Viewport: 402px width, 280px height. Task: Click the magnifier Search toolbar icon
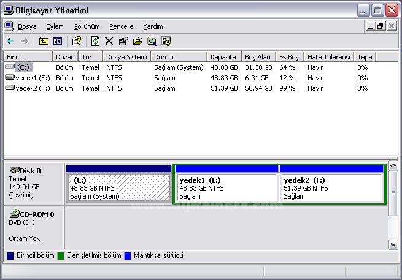click(x=152, y=41)
